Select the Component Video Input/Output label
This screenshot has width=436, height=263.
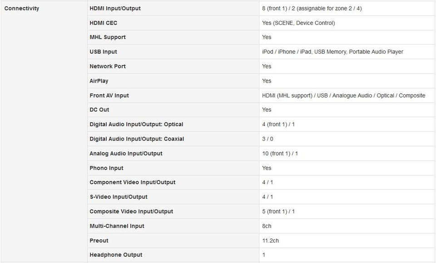coord(132,182)
